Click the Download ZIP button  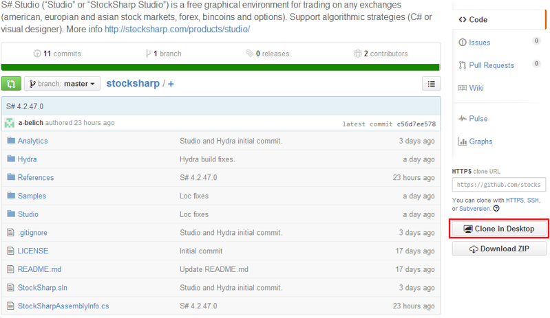click(499, 249)
